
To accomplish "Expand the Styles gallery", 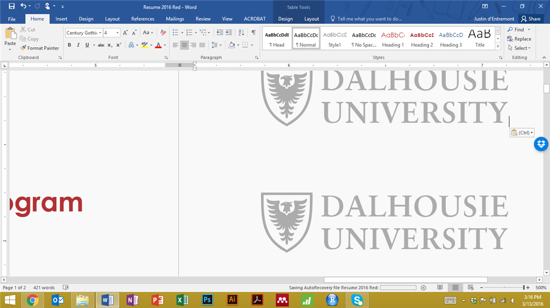I will point(498,46).
